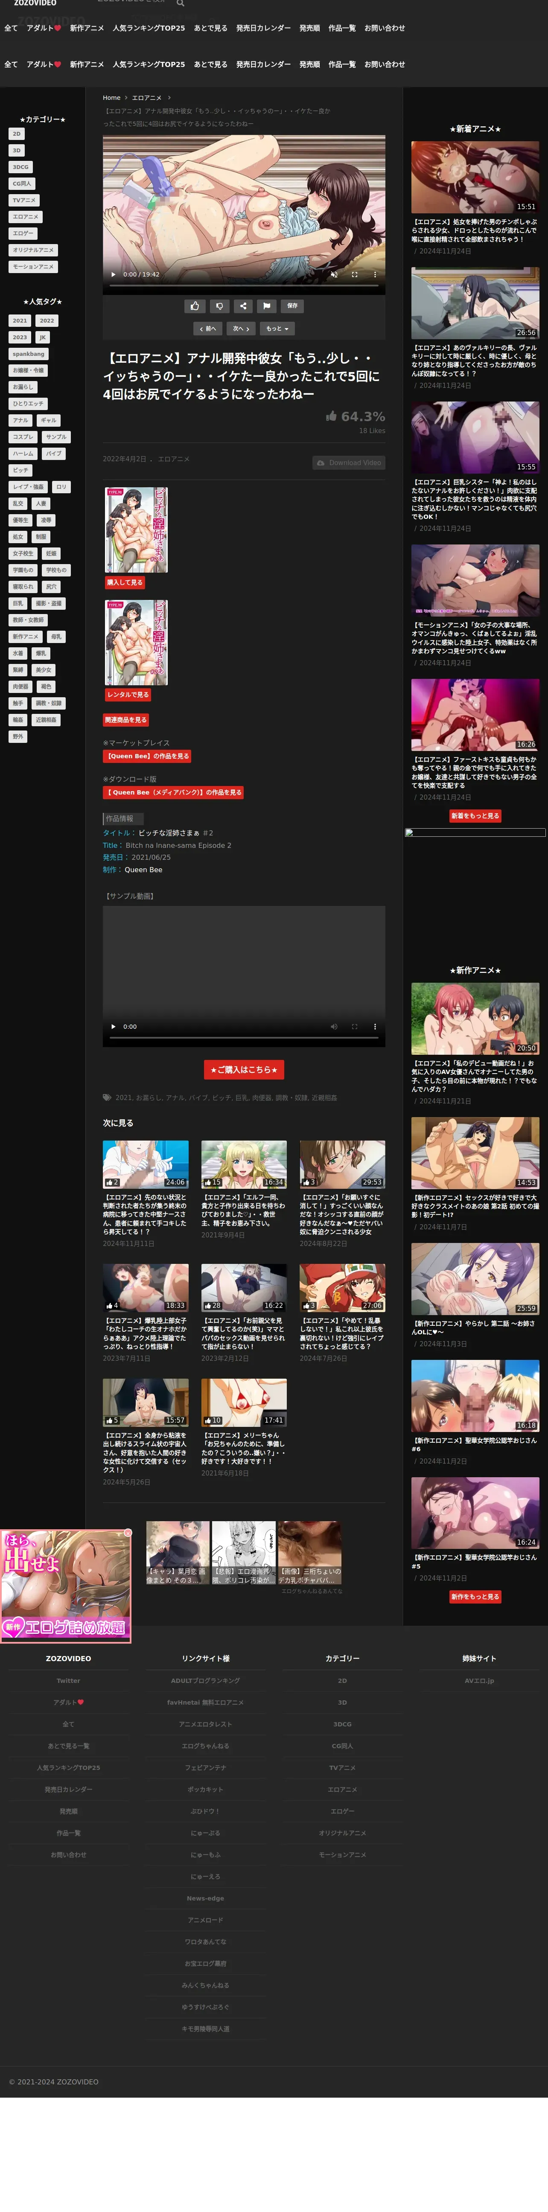The height and width of the screenshot is (2212, 548).
Task: Click the thumbs-down dislike button
Action: pyautogui.click(x=219, y=306)
